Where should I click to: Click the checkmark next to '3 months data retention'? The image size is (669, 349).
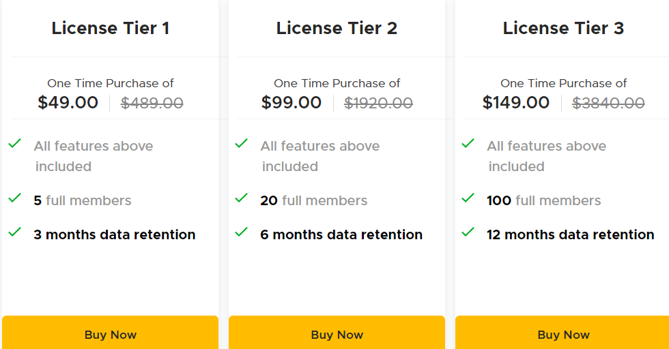pyautogui.click(x=15, y=232)
